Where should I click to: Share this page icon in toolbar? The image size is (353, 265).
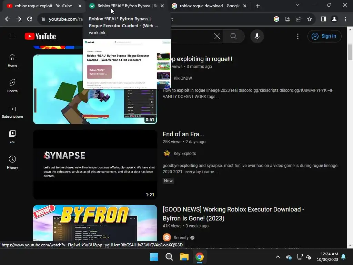pyautogui.click(x=299, y=19)
